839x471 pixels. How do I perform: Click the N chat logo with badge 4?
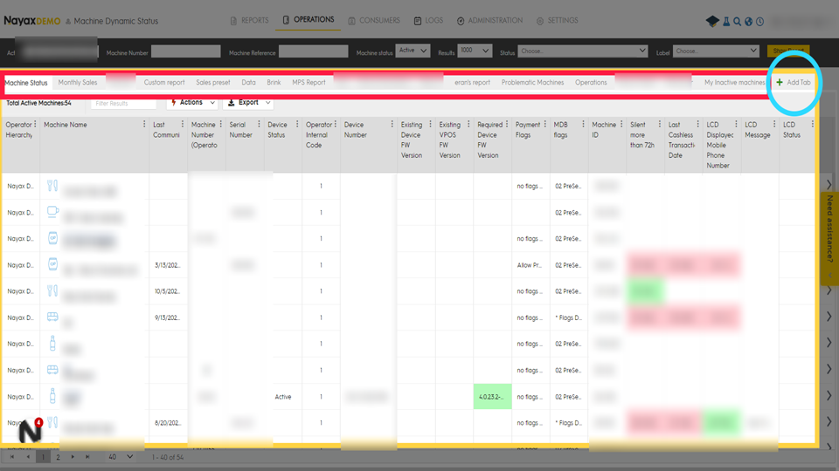30,431
